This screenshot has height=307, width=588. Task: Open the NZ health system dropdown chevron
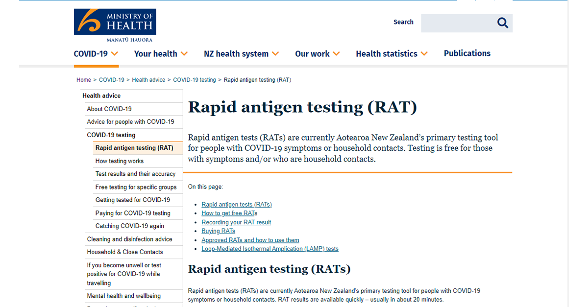276,54
